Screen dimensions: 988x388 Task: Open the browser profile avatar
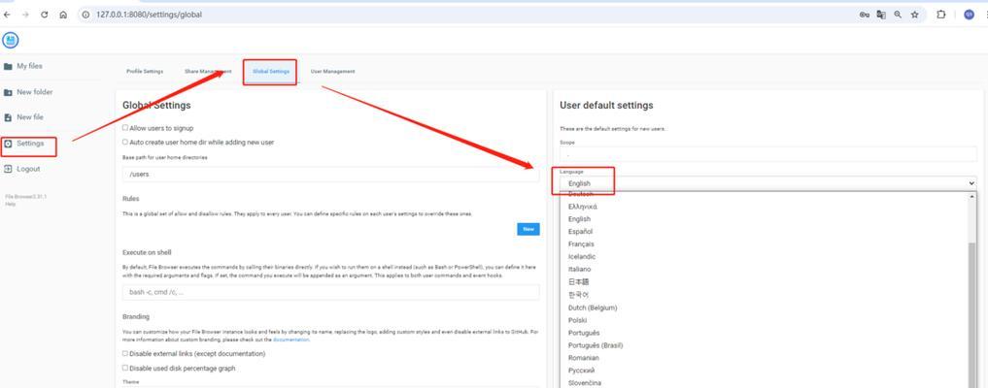(x=970, y=15)
